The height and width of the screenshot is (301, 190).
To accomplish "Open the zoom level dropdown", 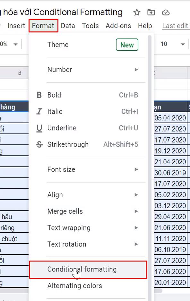I will click(x=10, y=44).
